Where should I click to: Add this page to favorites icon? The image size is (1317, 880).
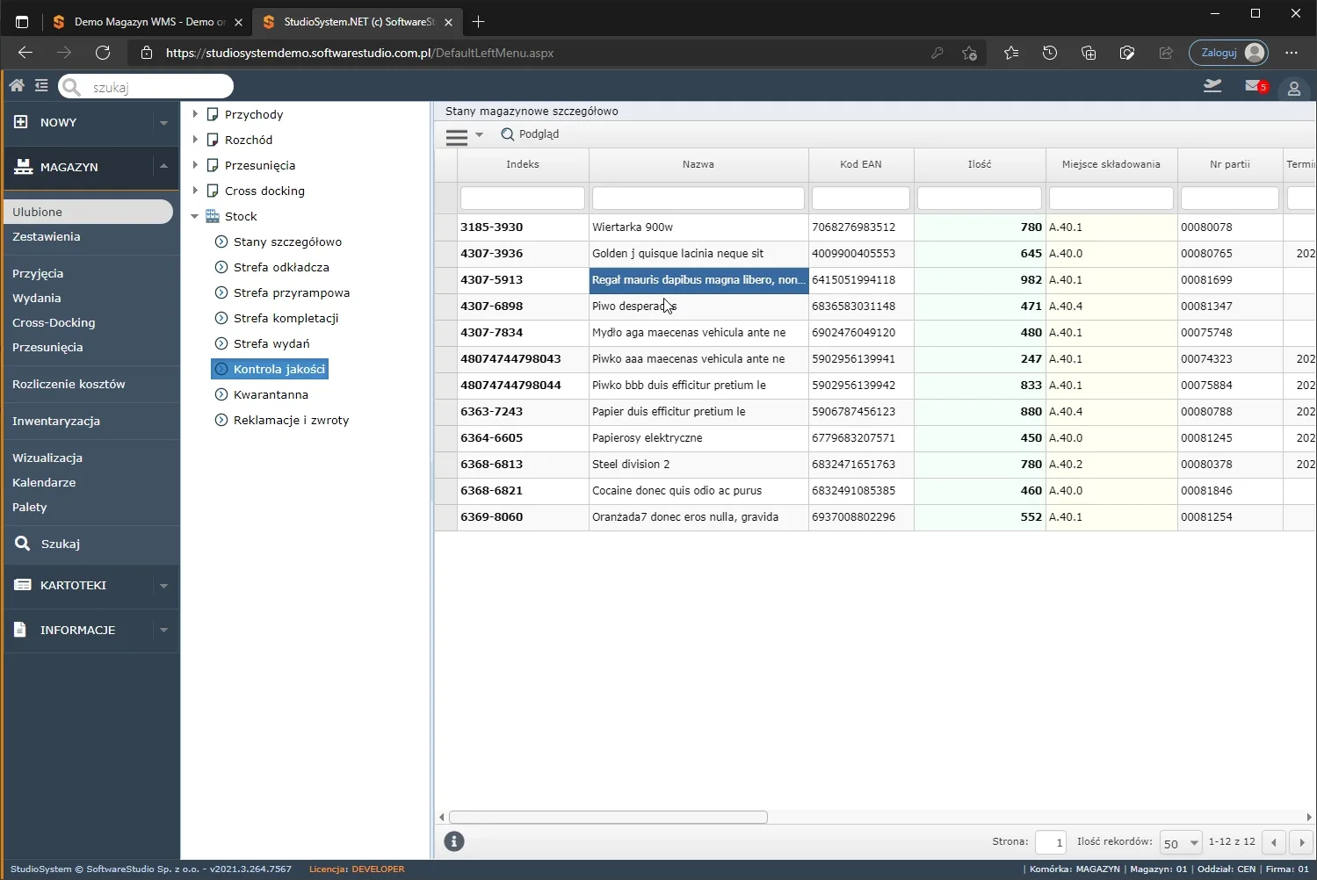969,53
